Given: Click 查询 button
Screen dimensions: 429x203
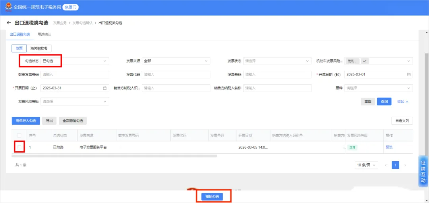Looking at the screenshot, I should pyautogui.click(x=384, y=102).
